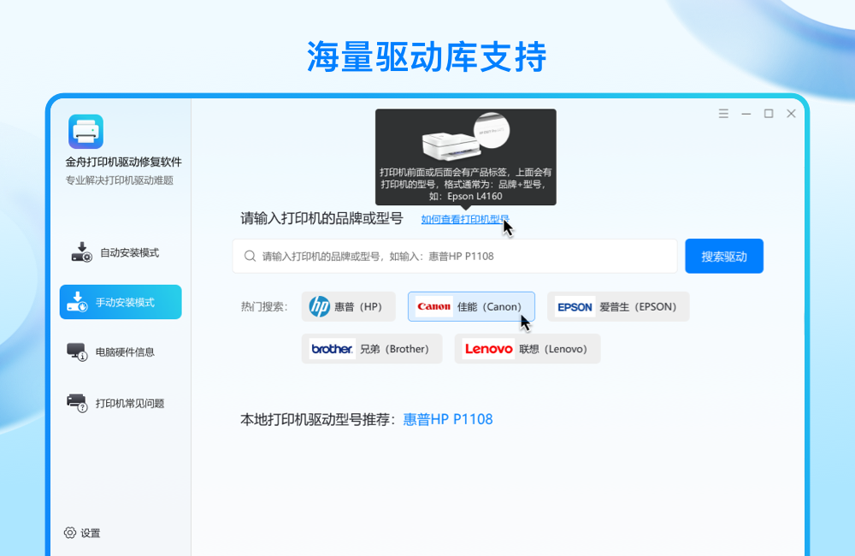This screenshot has width=855, height=556.
Task: Click the magnifier icon in search box
Action: click(x=251, y=256)
